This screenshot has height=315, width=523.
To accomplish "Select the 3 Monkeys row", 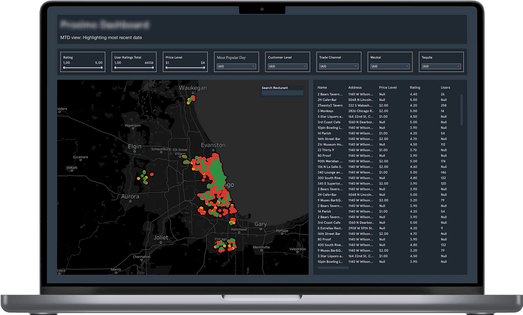I will (384, 111).
